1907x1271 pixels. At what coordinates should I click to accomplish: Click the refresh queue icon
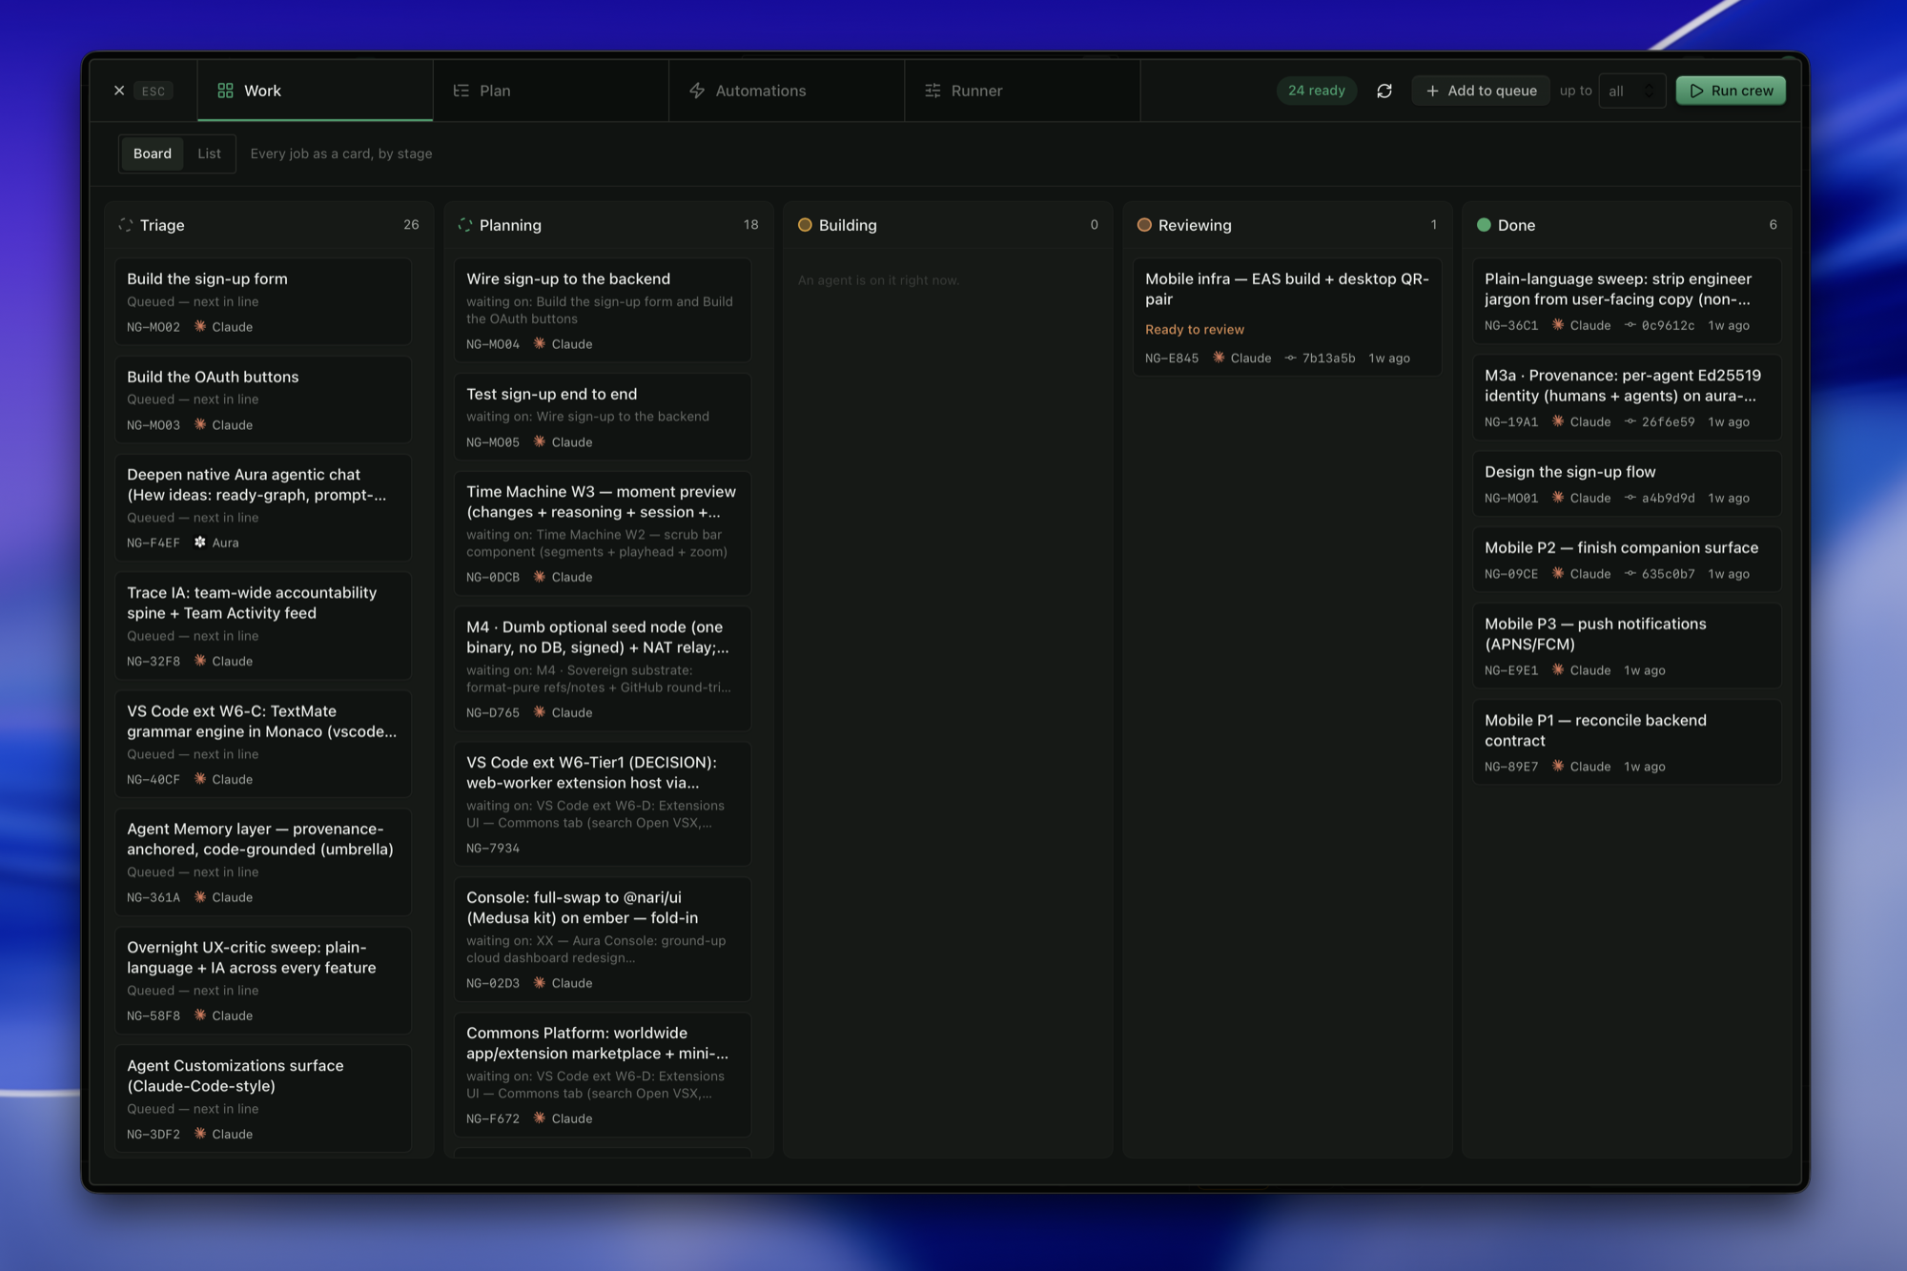(x=1384, y=91)
